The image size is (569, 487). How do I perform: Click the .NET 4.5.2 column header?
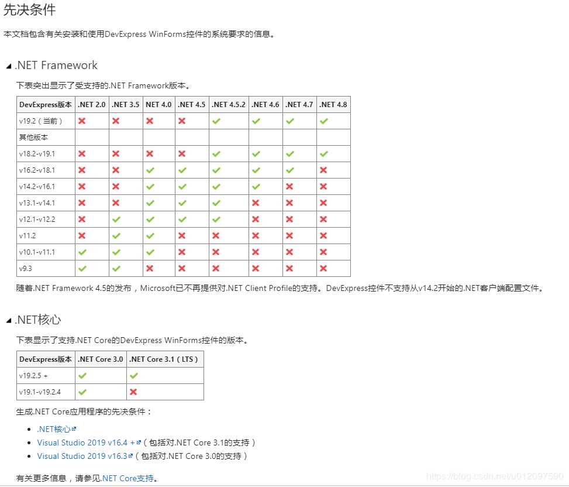tap(229, 105)
